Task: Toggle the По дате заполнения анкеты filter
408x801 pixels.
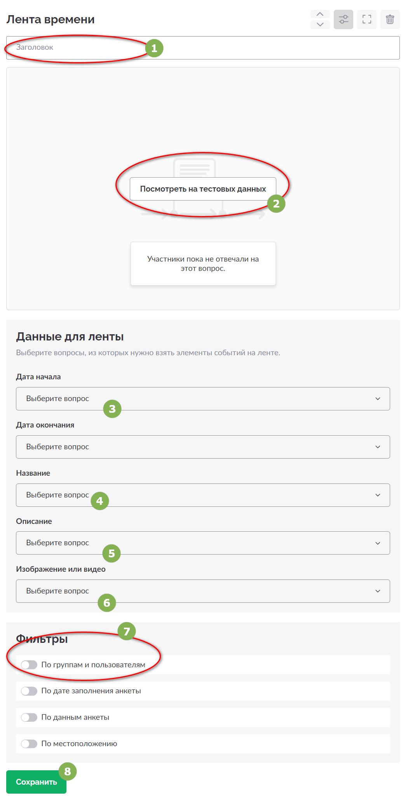Action: pos(29,691)
